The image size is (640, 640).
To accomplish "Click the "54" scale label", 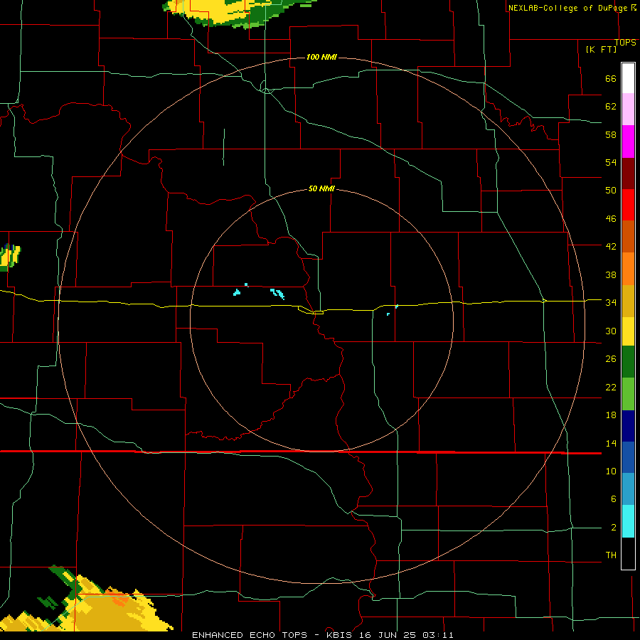I will click(x=611, y=162).
